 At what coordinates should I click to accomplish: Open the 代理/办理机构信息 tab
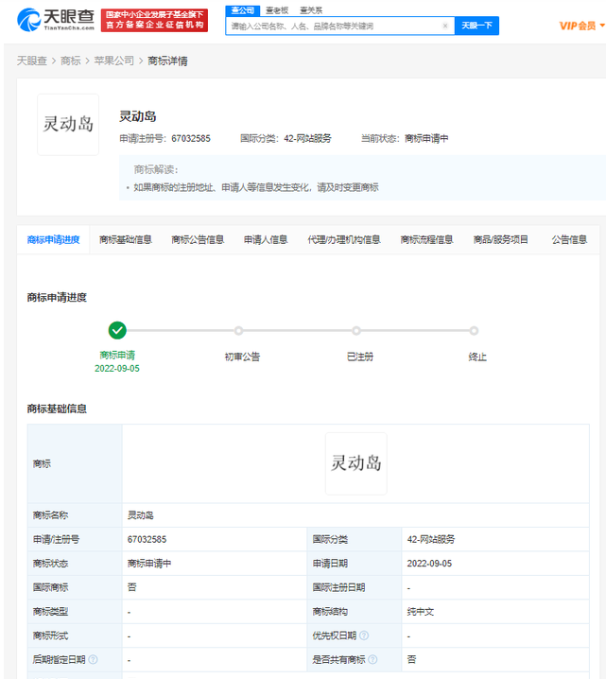pos(344,239)
